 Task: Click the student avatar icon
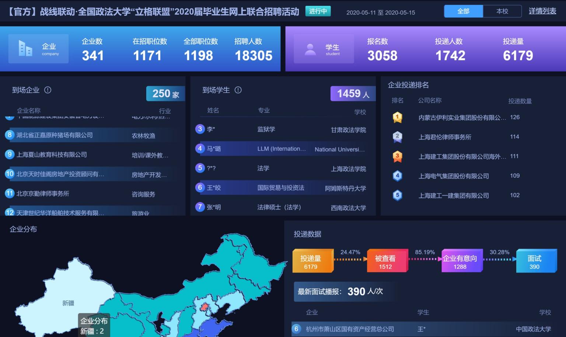(310, 49)
